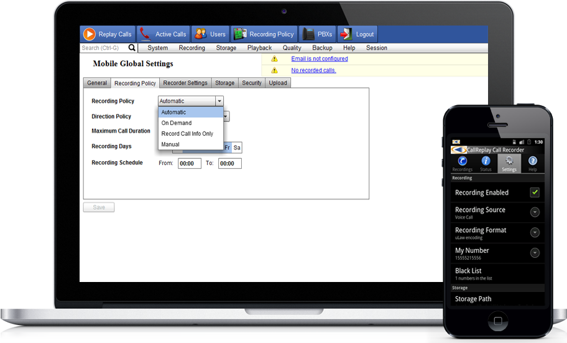Select On Demand in the dropdown list

tap(191, 123)
